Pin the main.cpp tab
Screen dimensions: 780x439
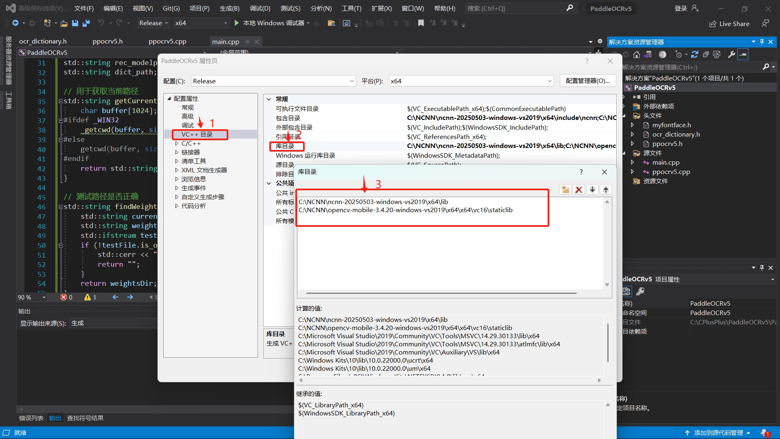(247, 41)
